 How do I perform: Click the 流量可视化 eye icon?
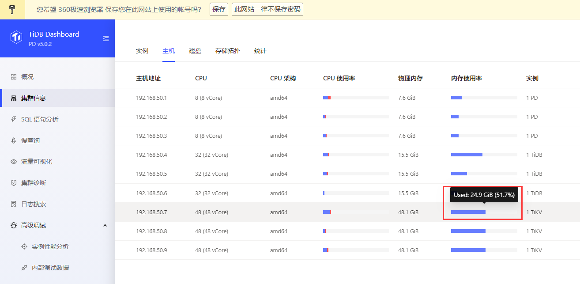[x=14, y=162]
